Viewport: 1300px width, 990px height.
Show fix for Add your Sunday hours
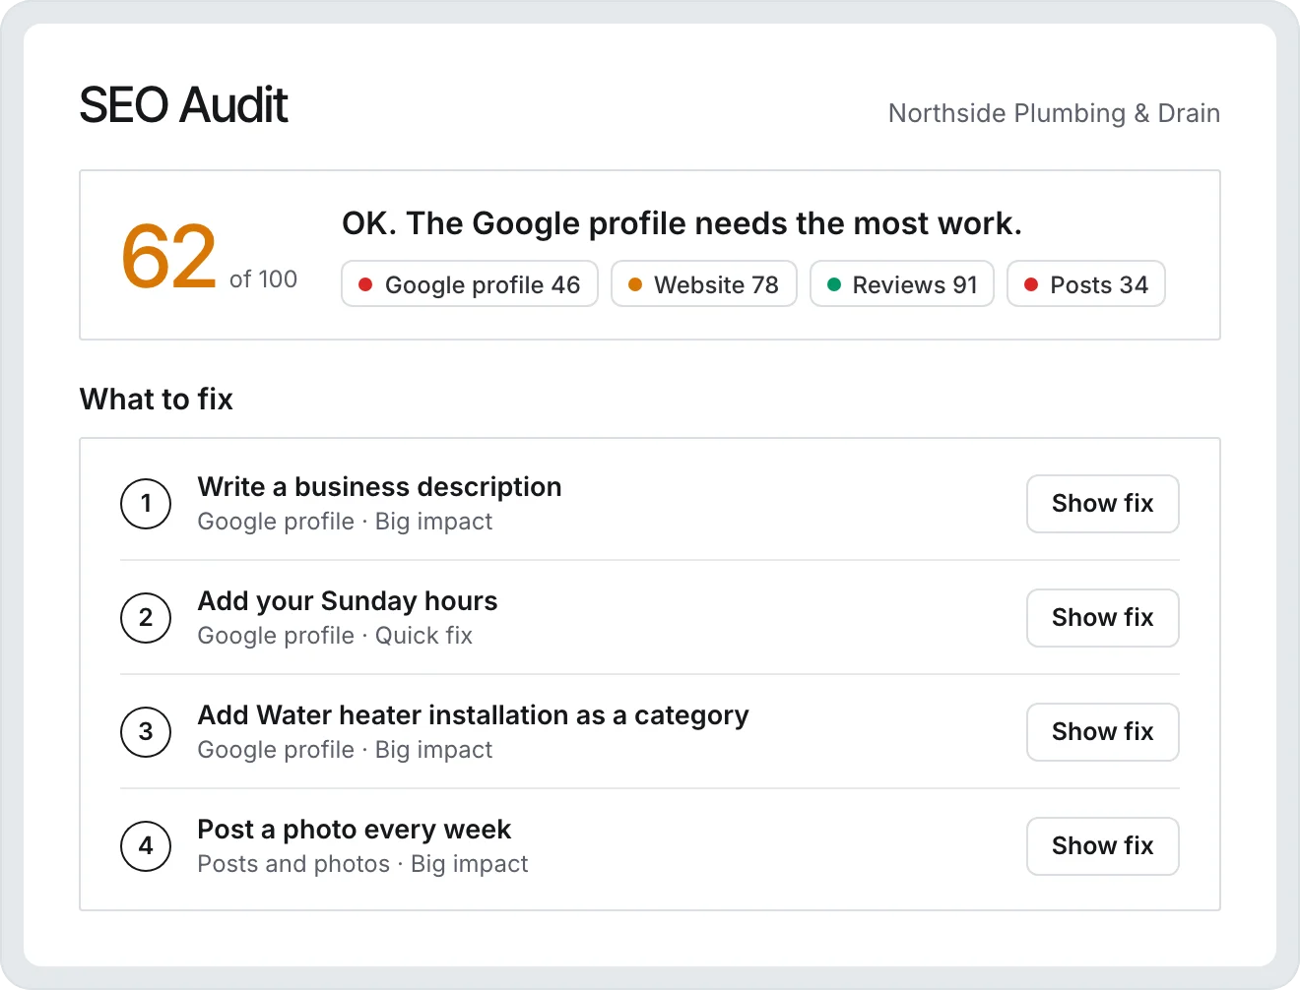tap(1102, 618)
